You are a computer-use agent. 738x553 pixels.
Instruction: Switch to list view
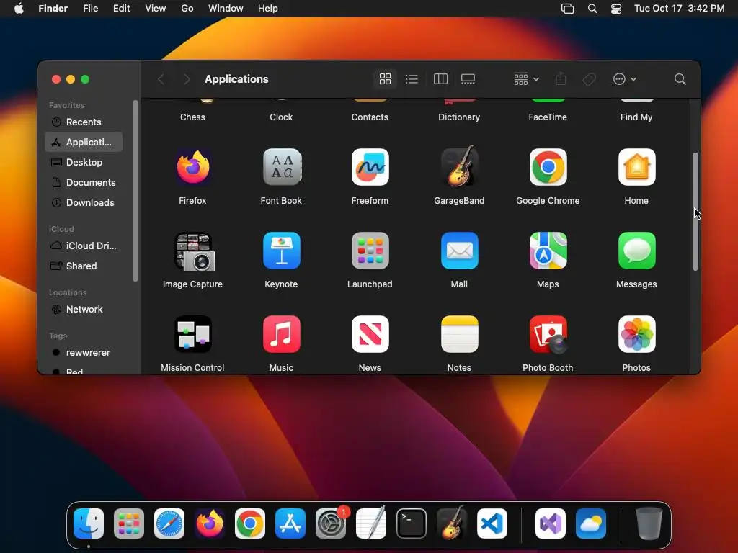point(412,79)
